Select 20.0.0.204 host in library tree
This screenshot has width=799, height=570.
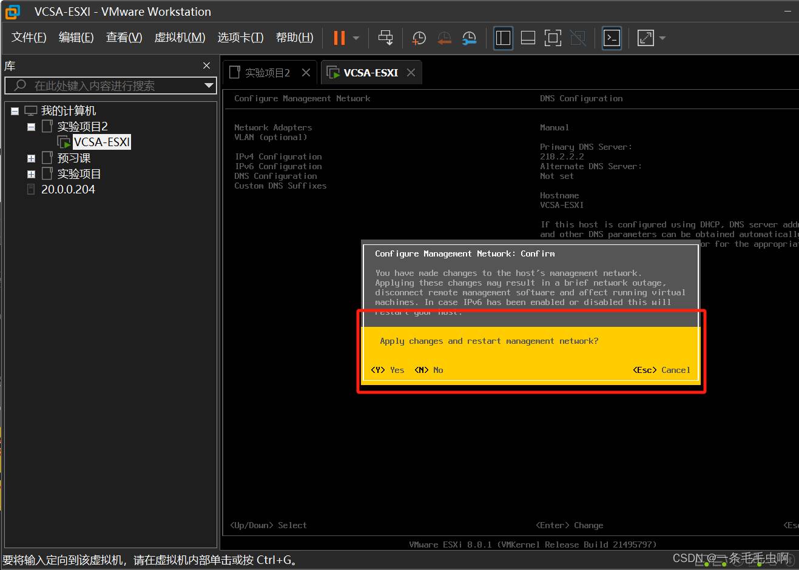pyautogui.click(x=68, y=189)
